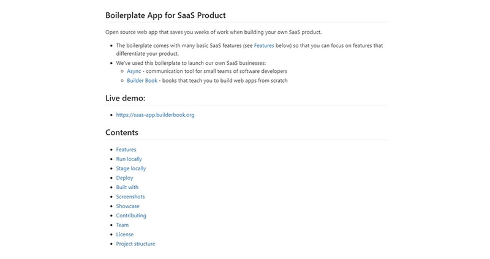The image size is (490, 259).
Task: Click the 'Open source web app' intro sentence
Action: (x=213, y=32)
